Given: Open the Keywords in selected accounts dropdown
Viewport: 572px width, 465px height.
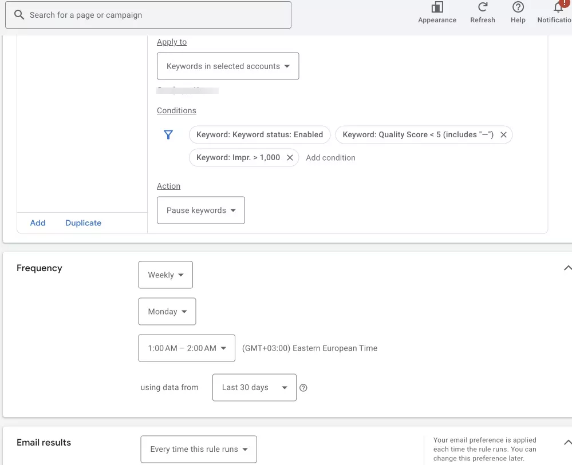Looking at the screenshot, I should click(x=228, y=66).
